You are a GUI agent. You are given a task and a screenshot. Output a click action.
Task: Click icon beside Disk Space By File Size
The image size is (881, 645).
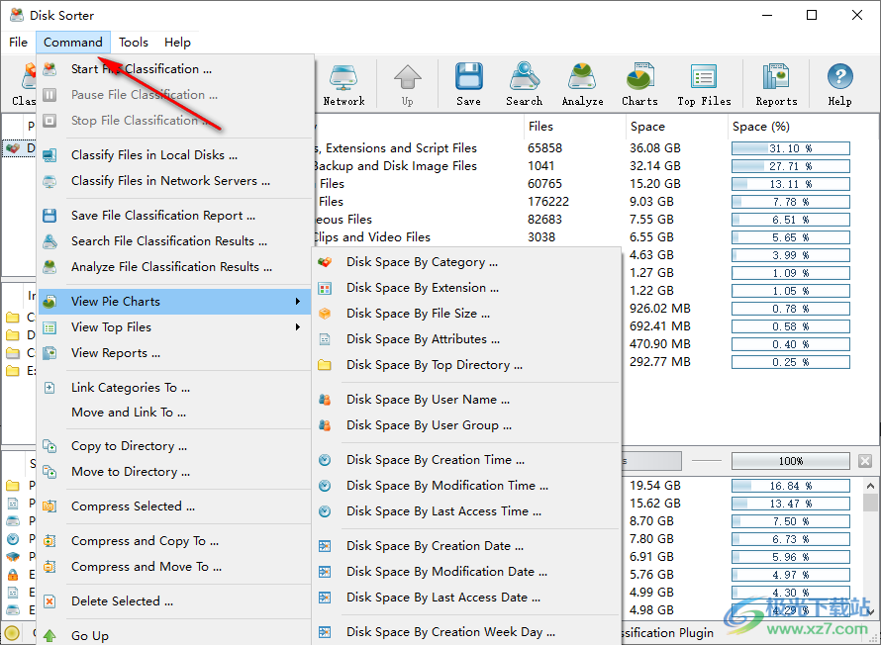[x=325, y=314]
